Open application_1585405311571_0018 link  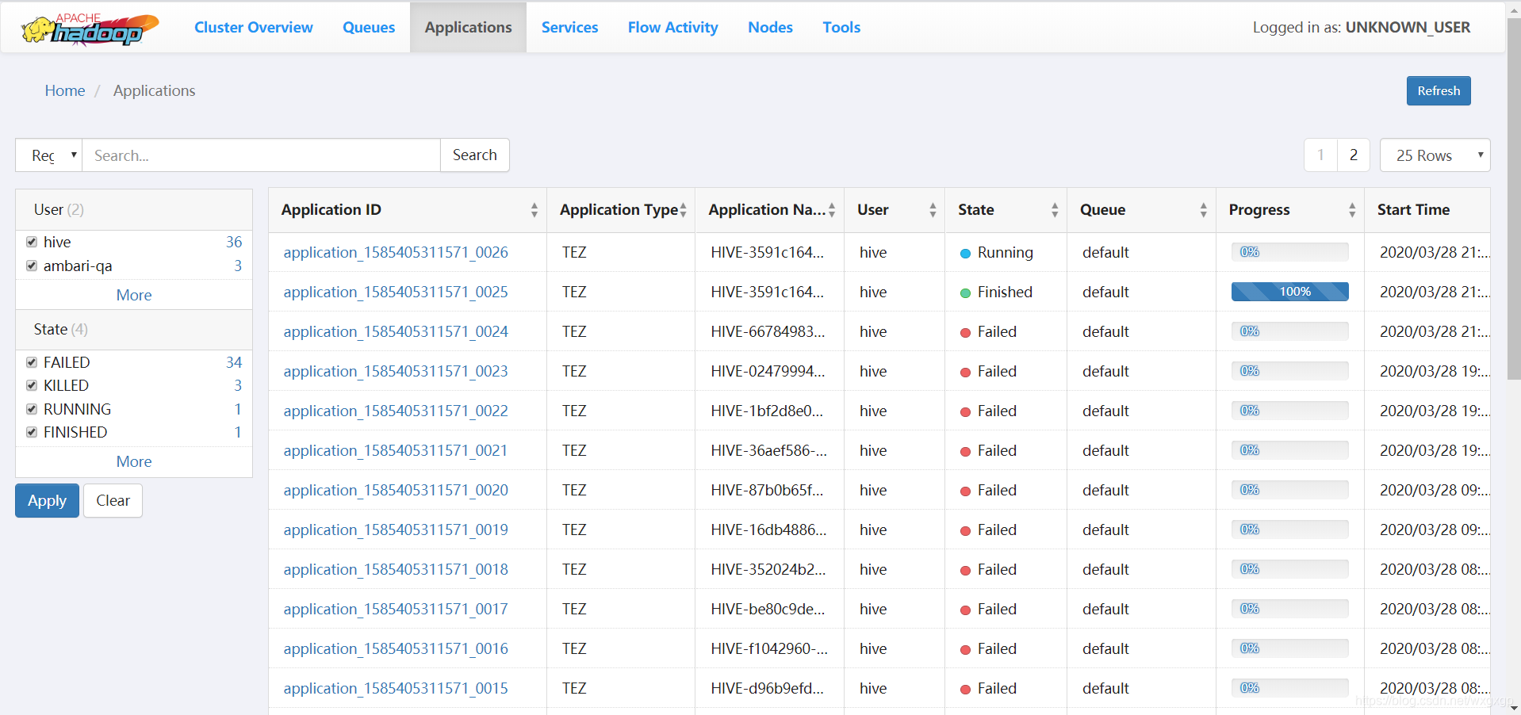click(x=396, y=570)
